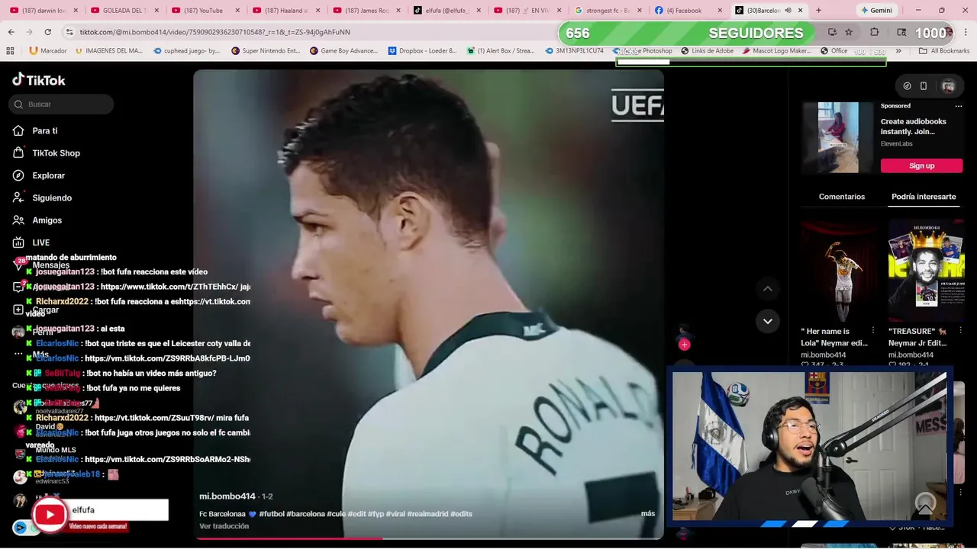Open options for the 'Her name is Lola' video
Image resolution: width=977 pixels, height=549 pixels.
tap(873, 331)
